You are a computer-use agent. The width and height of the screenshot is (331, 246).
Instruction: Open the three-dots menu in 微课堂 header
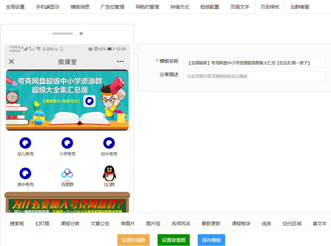click(120, 62)
